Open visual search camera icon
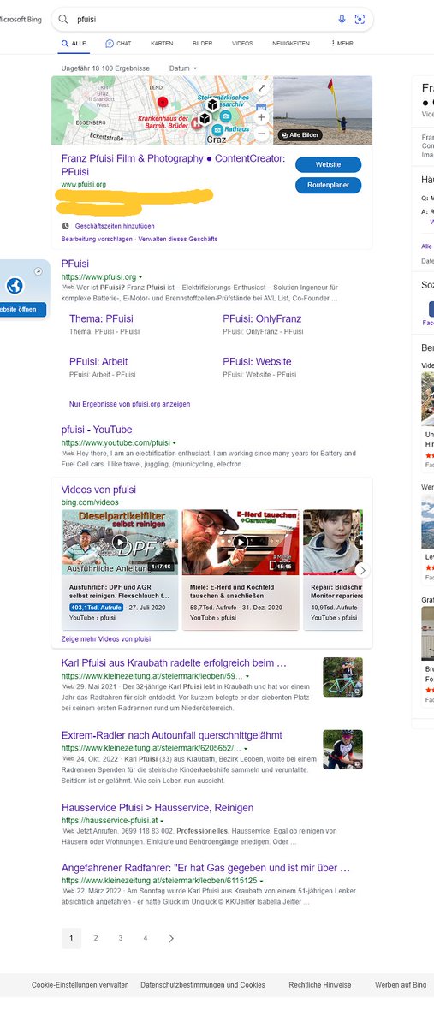434x1027 pixels. click(x=360, y=19)
